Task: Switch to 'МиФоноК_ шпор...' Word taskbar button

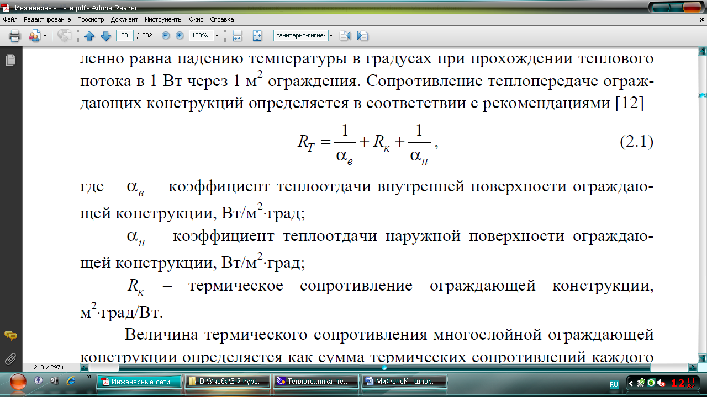Action: [405, 382]
